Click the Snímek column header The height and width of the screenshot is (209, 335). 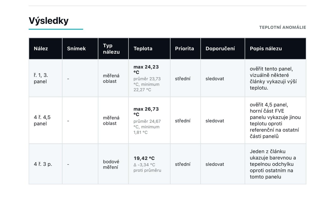pyautogui.click(x=76, y=48)
